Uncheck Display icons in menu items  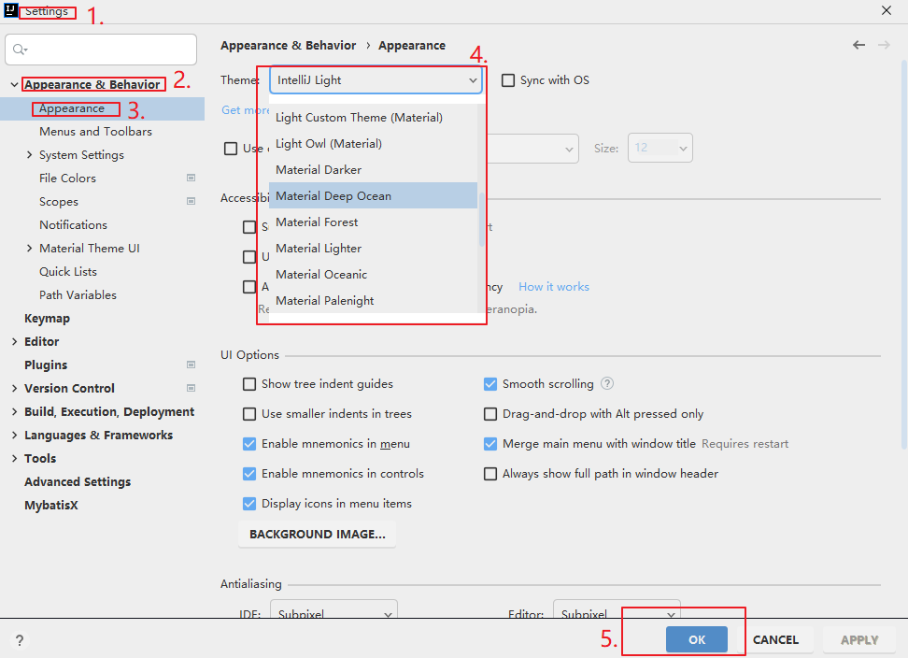[249, 504]
